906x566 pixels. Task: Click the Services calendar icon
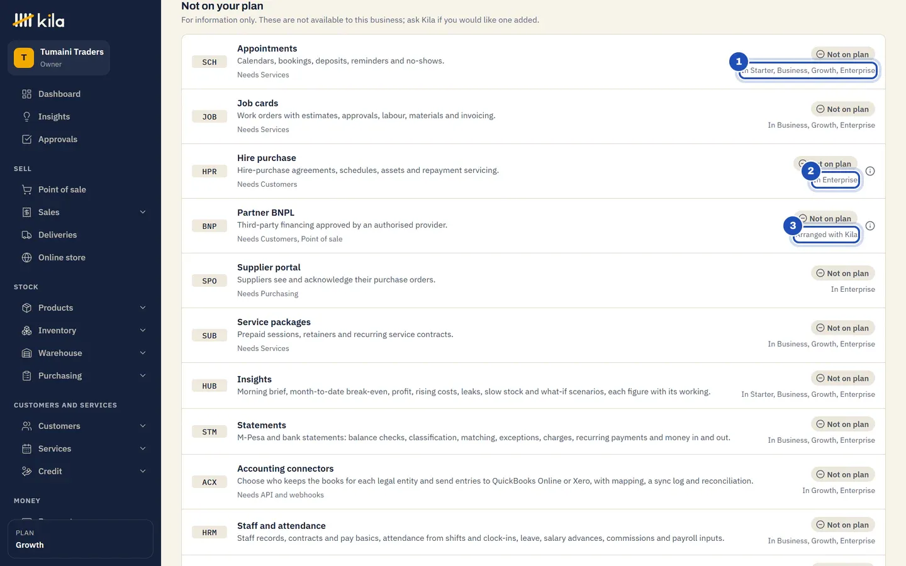tap(26, 449)
